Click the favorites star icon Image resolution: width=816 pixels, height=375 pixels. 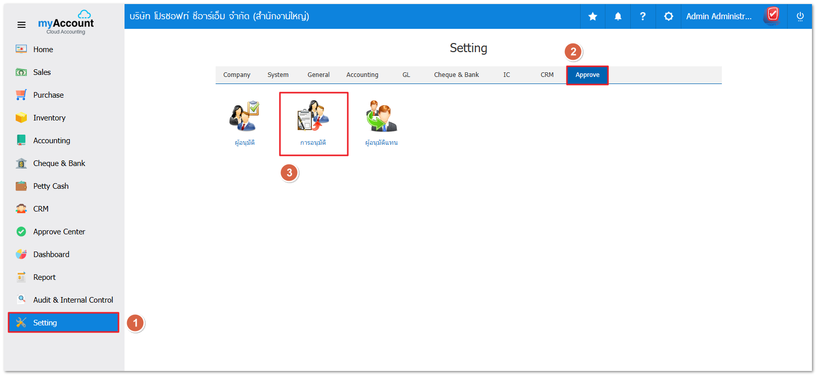592,17
